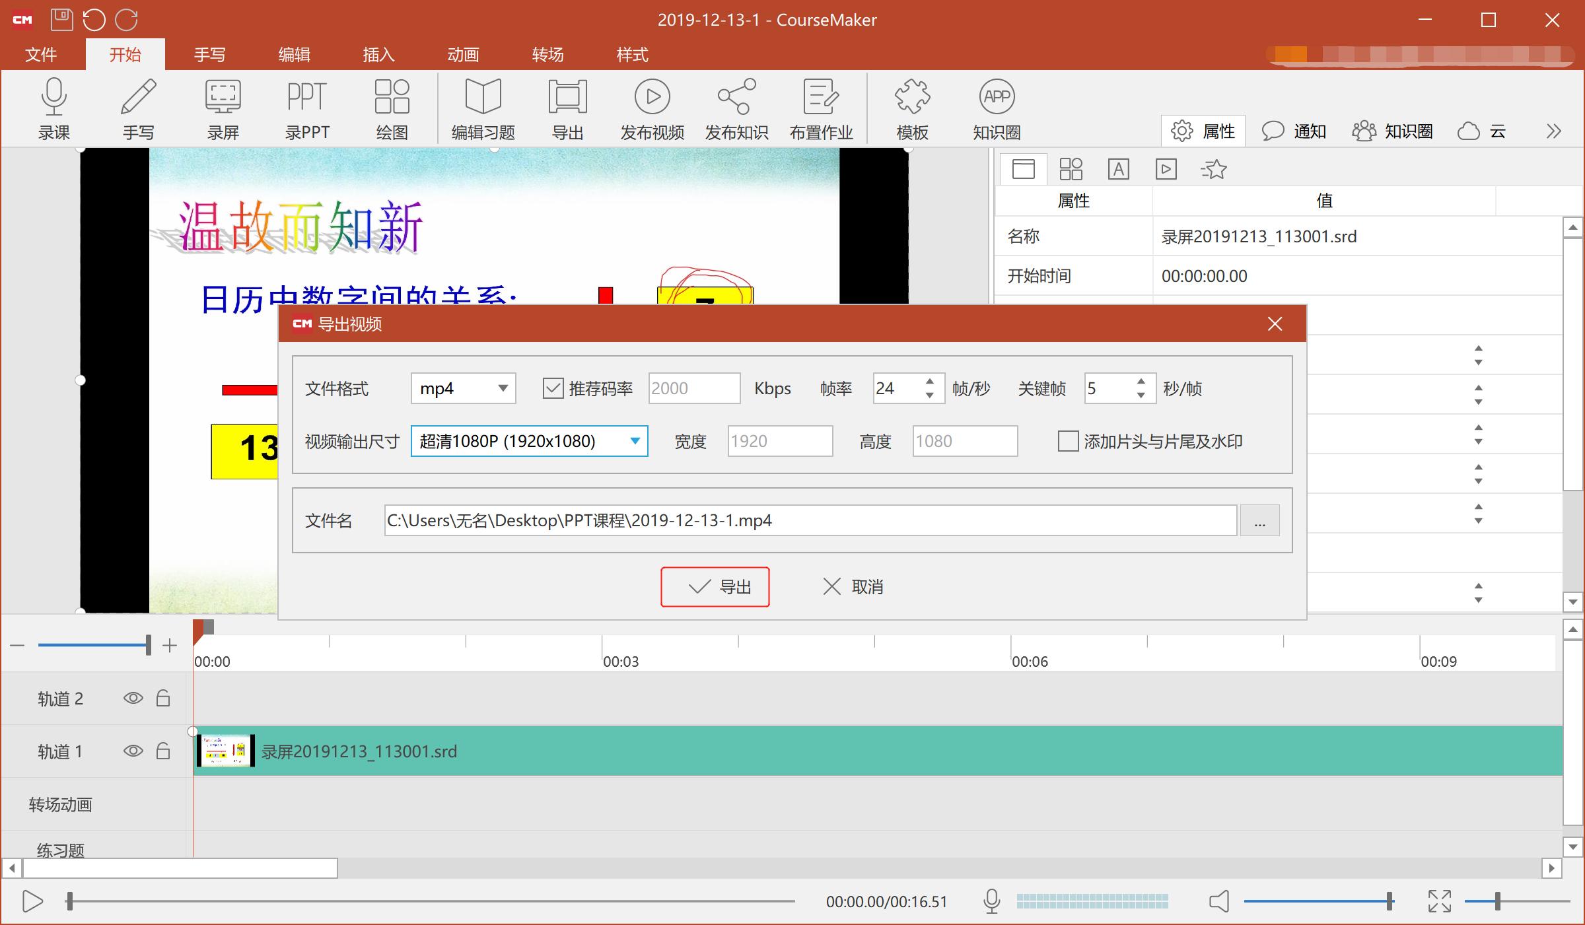Open the 布置作业 homework tool

pos(821,109)
